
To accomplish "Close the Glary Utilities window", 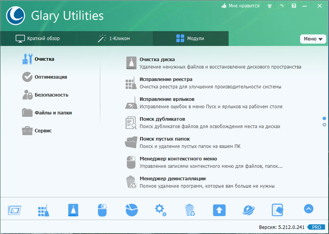I will pos(320,6).
